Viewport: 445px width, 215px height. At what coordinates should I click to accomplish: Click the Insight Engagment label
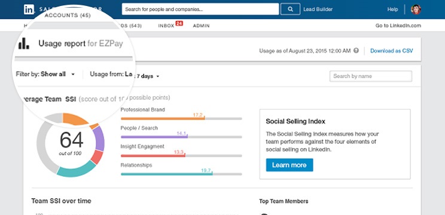[142, 146]
